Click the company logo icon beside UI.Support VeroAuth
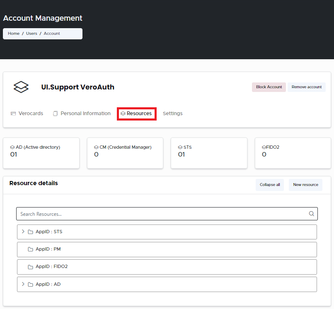The width and height of the screenshot is (334, 309). [x=21, y=87]
